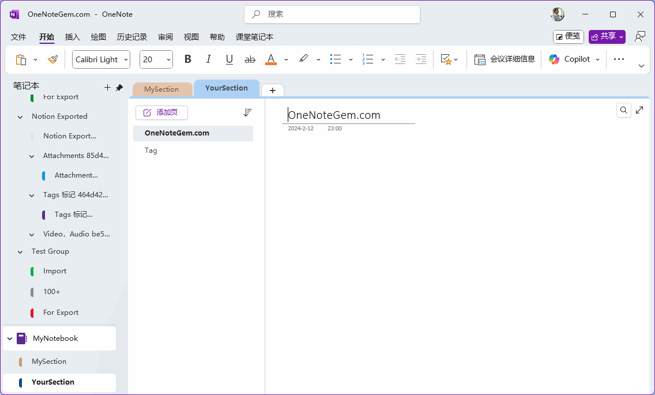Click the 搜索 search box
Screen dimensions: 655x395
[x=332, y=14]
